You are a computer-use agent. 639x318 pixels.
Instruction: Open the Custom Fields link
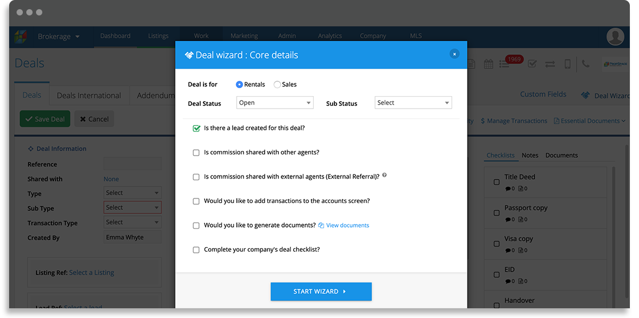click(543, 94)
